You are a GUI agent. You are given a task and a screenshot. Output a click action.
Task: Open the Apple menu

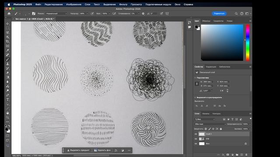[9, 4]
